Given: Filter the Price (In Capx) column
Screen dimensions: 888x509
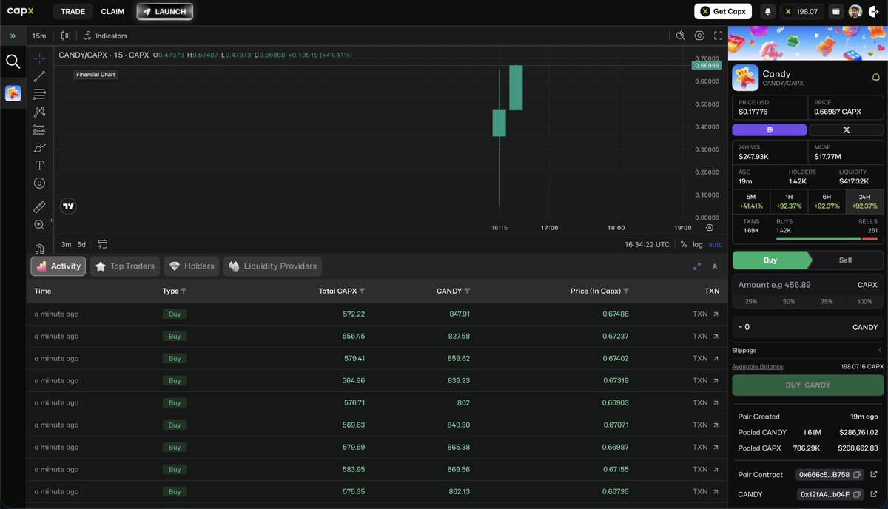Looking at the screenshot, I should (626, 291).
